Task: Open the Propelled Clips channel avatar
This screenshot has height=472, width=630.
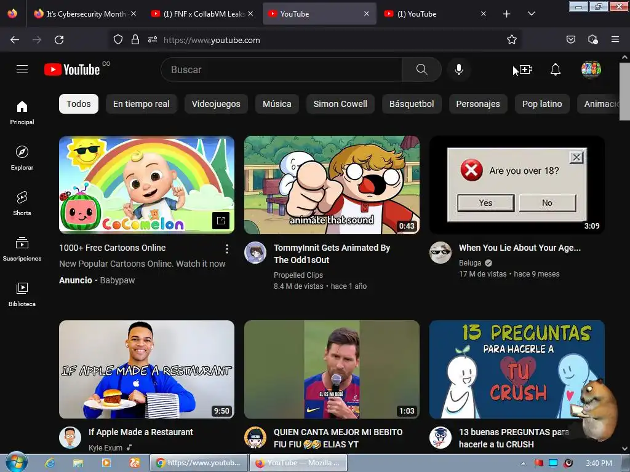Action: tap(255, 253)
